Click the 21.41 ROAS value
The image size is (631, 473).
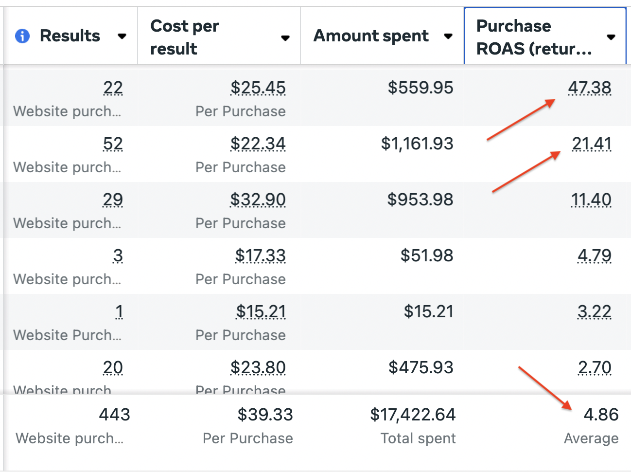[x=592, y=144]
